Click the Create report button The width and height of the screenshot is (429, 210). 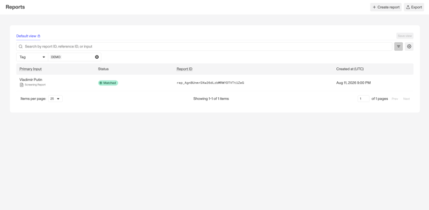tap(386, 7)
